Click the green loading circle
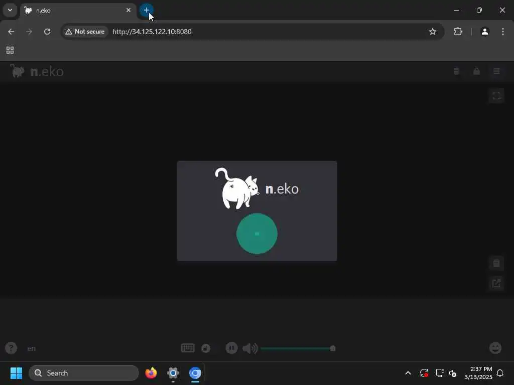Viewport: 514px width, 385px height. (x=257, y=234)
